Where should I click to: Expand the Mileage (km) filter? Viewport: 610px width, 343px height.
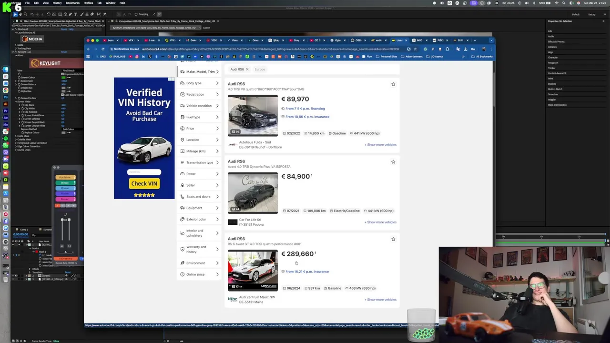[200, 151]
